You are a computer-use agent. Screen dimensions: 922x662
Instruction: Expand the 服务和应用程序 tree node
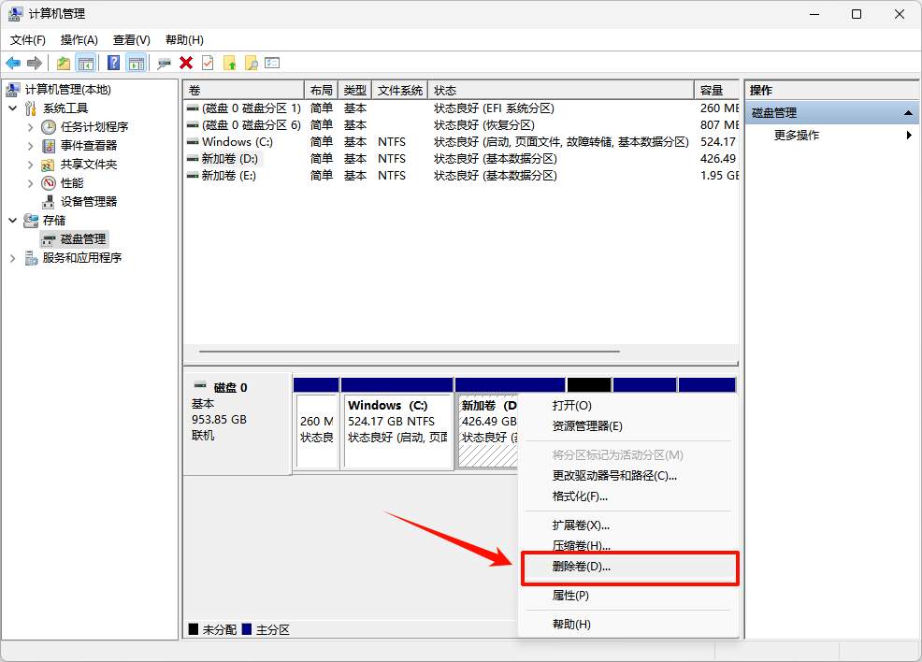(x=12, y=258)
